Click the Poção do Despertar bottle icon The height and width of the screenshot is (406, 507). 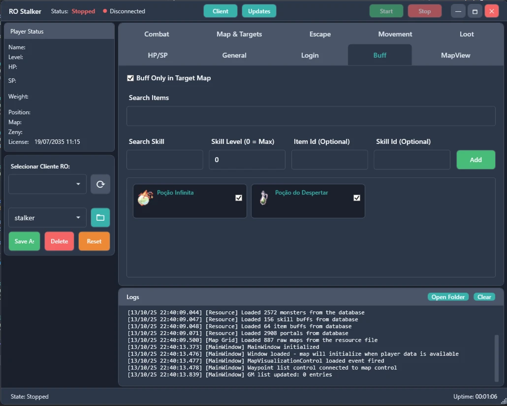coord(264,198)
